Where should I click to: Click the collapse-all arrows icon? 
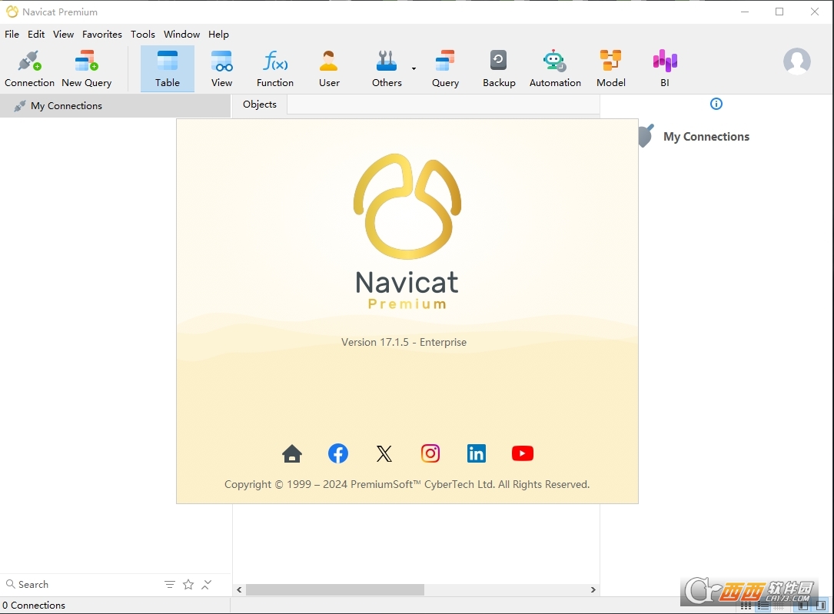[207, 585]
